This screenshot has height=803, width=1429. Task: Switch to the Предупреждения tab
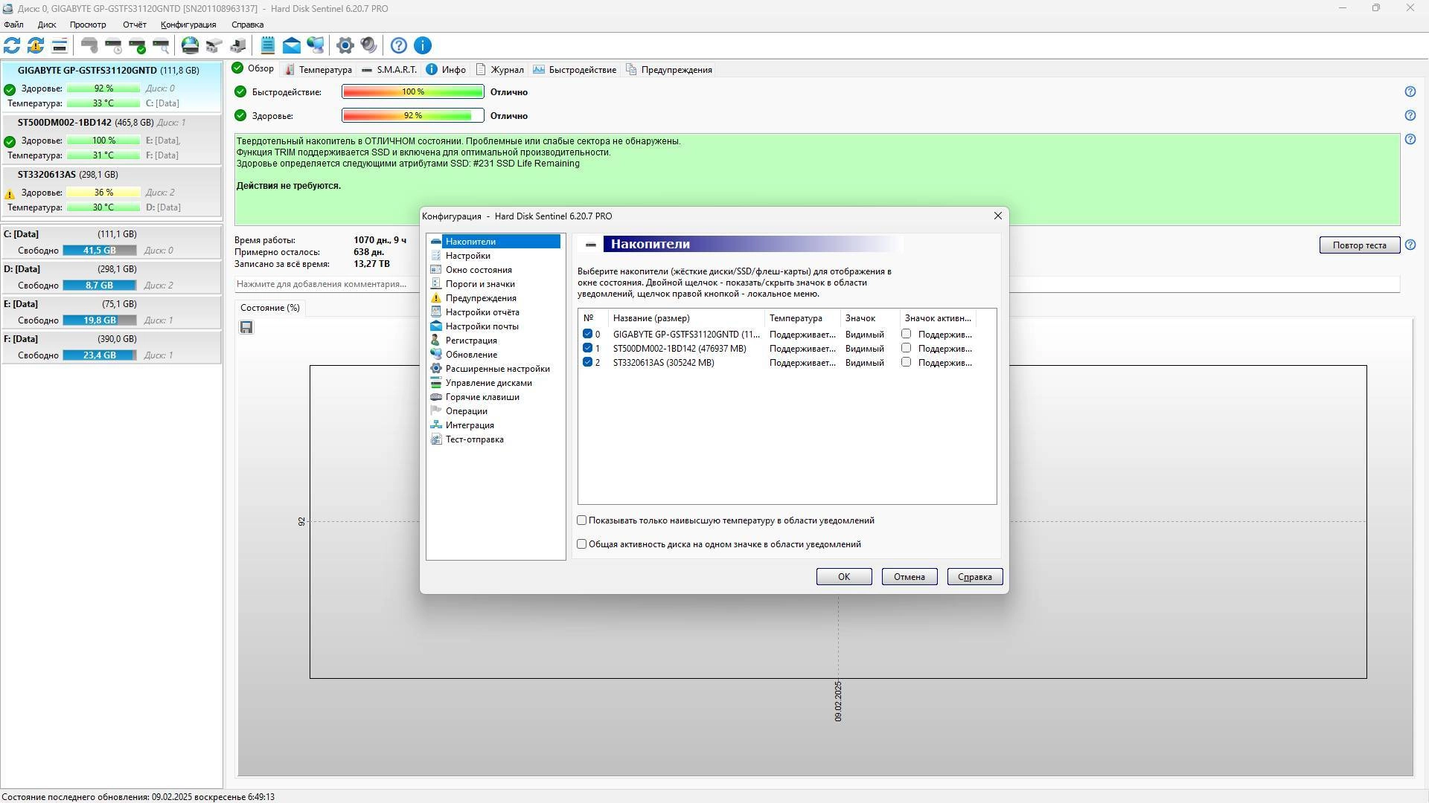tap(669, 70)
